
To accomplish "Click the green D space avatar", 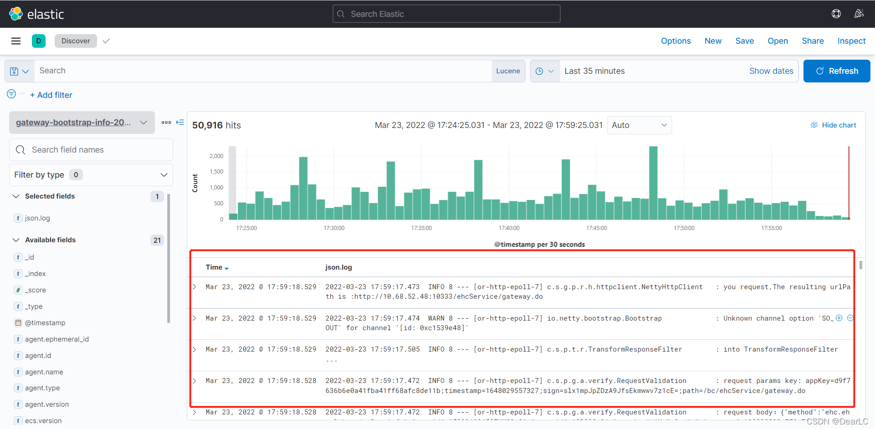I will (39, 41).
